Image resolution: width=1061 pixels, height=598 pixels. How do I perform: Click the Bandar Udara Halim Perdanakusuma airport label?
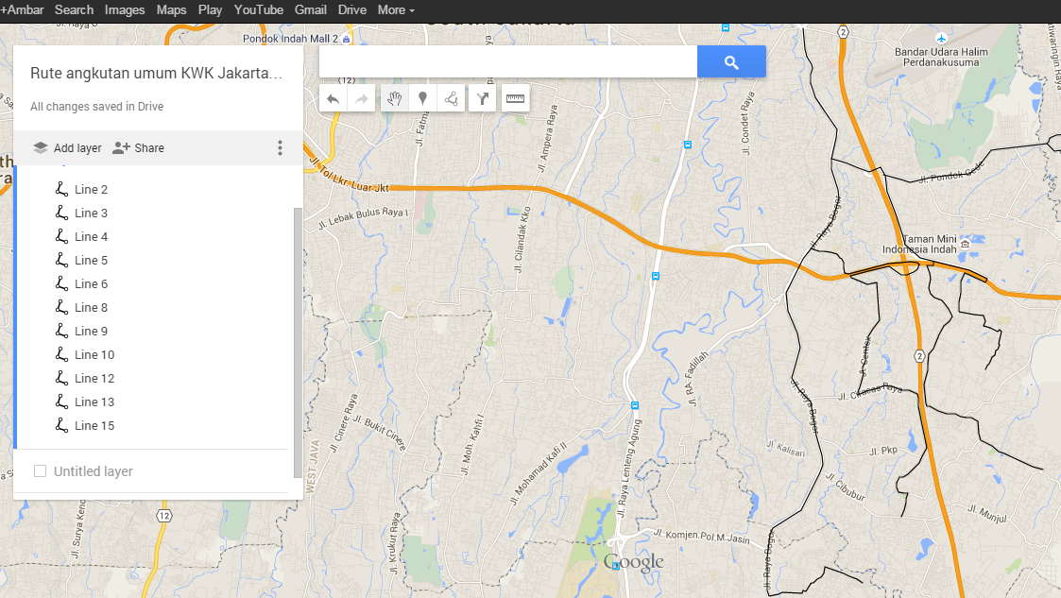(941, 57)
